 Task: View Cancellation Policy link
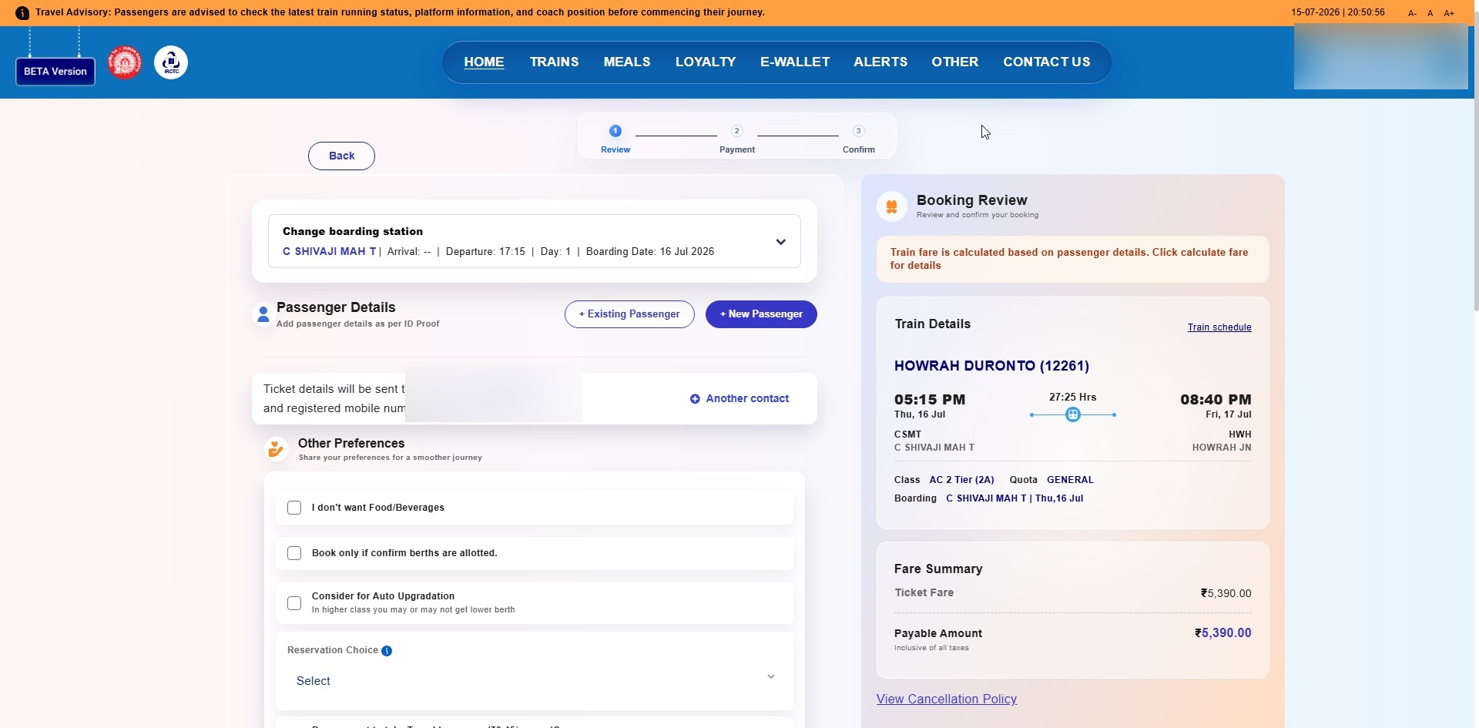point(947,699)
